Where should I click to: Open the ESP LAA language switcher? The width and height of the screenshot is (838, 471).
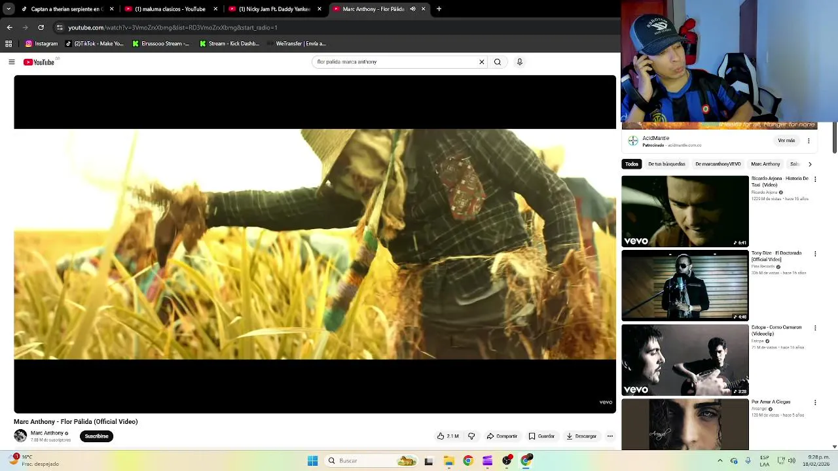point(765,461)
